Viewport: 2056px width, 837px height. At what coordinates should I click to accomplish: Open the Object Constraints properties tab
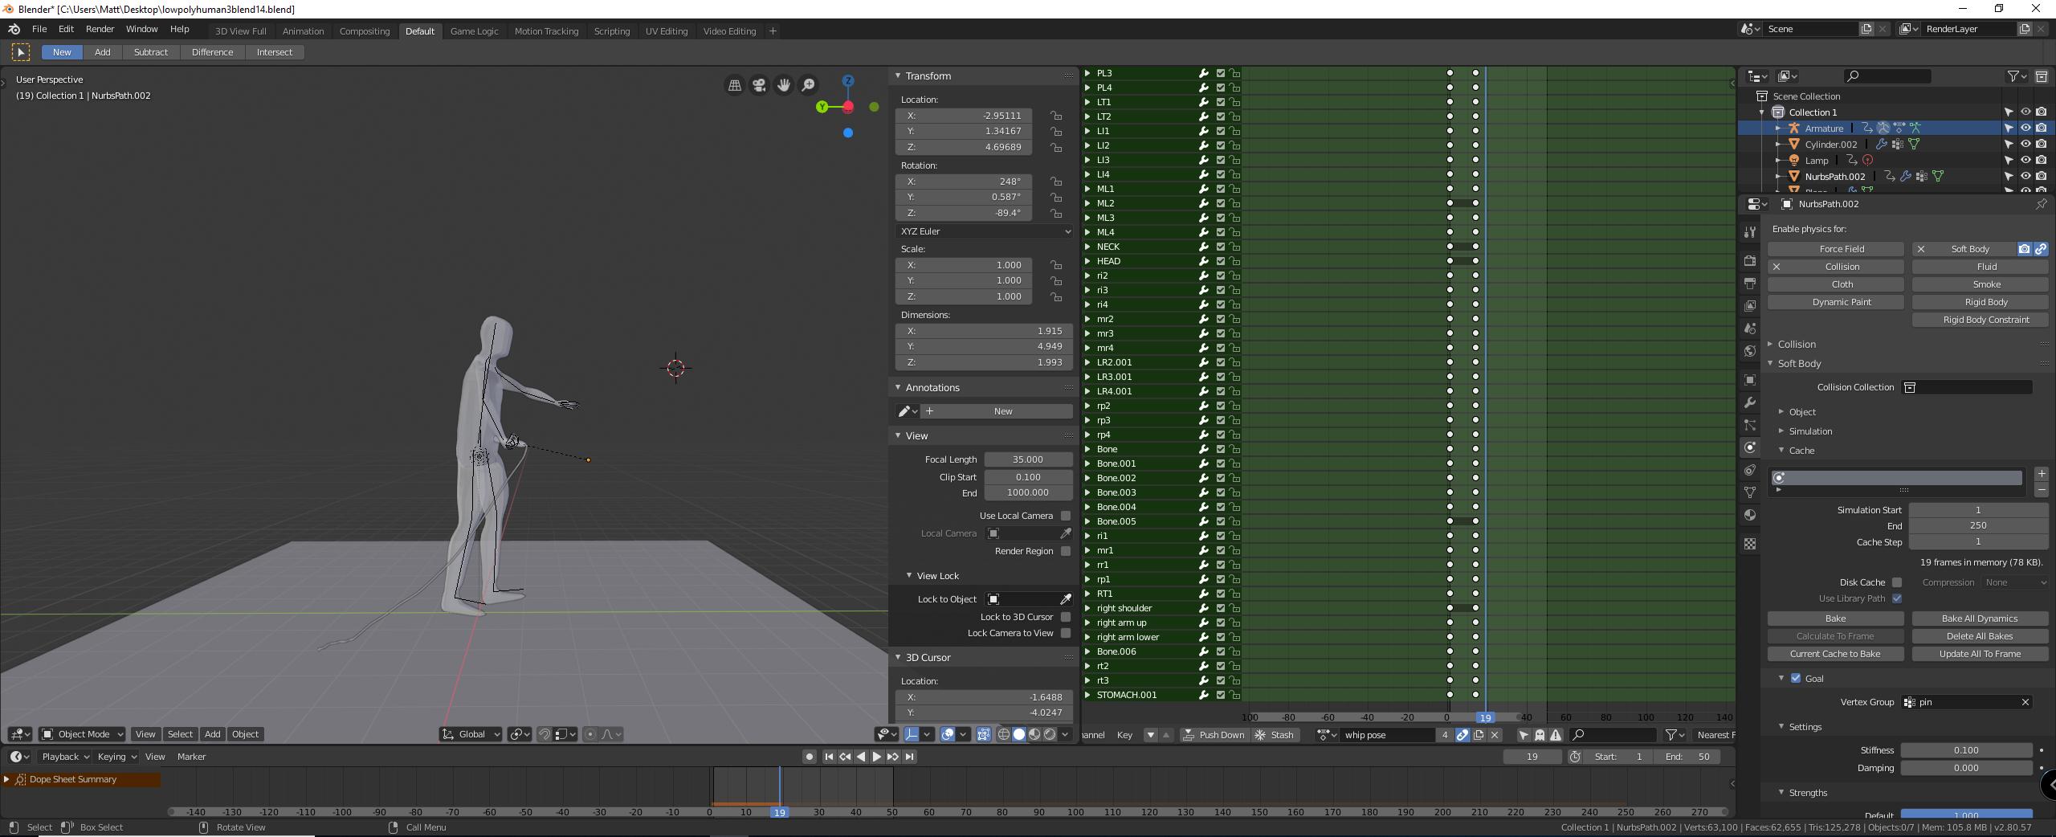tap(1750, 470)
